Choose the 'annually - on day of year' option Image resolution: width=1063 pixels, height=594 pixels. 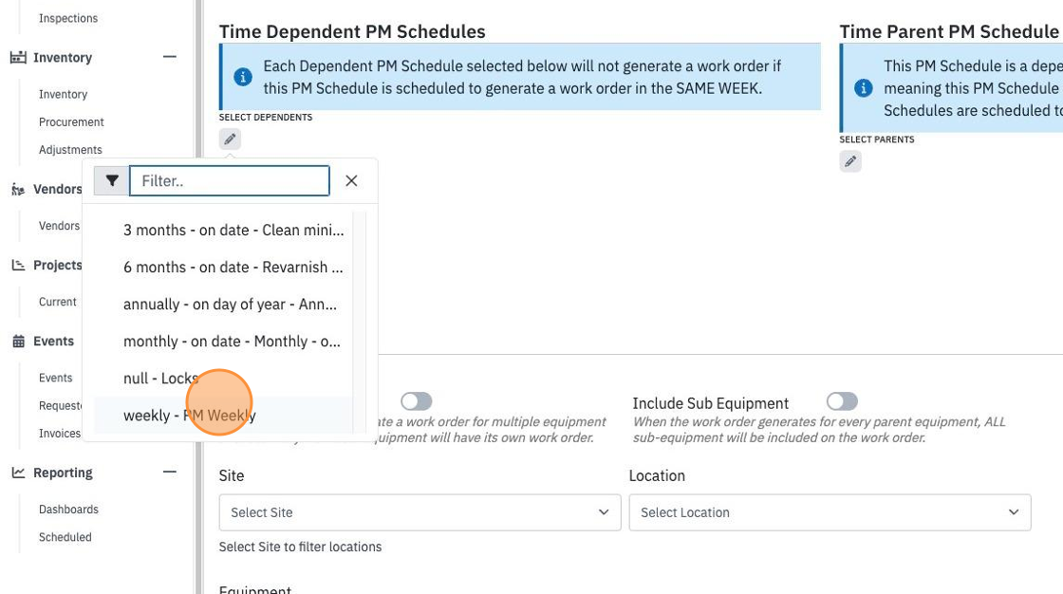click(223, 304)
